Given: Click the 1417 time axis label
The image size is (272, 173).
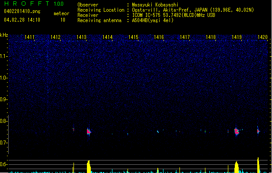Looking at the screenshot, I should [185, 37].
